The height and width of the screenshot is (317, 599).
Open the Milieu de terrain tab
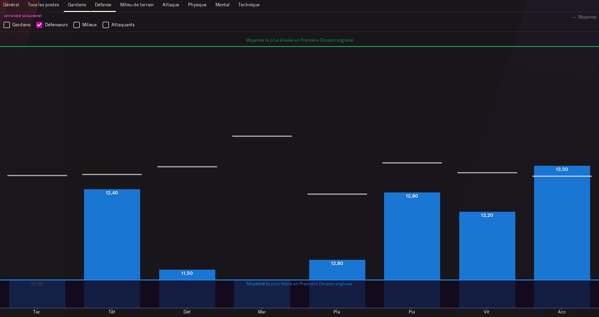pyautogui.click(x=137, y=5)
